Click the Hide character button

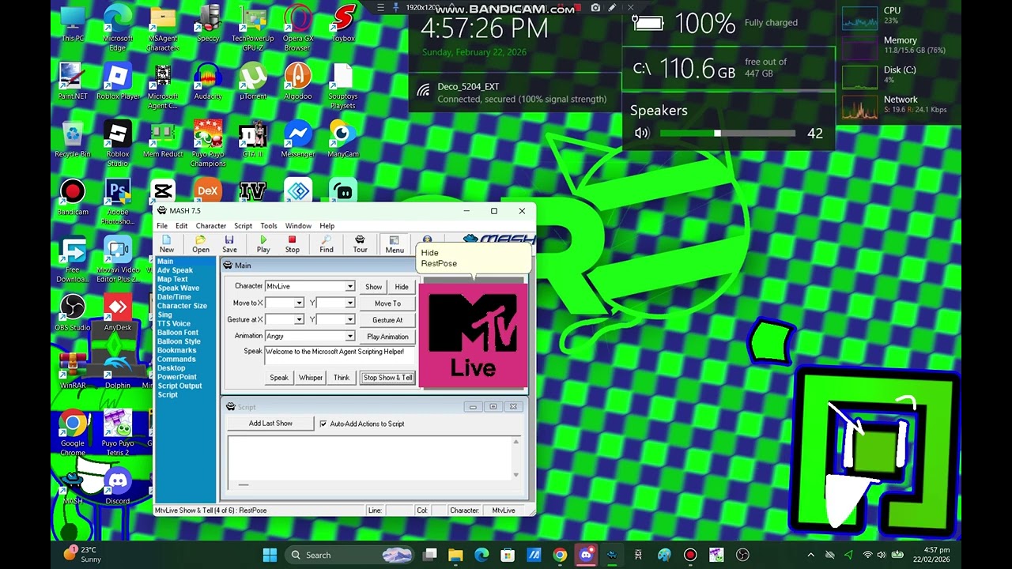coord(402,287)
